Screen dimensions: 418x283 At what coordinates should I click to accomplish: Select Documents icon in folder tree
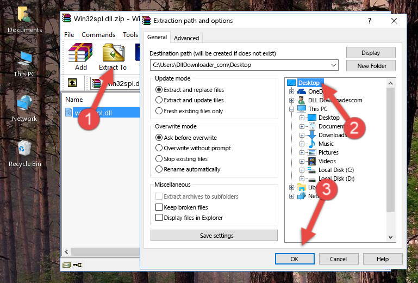311,126
